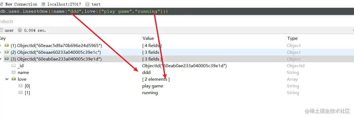Image resolution: width=354 pixels, height=118 pixels.
Task: Click the Value column header
Action: 148,38
